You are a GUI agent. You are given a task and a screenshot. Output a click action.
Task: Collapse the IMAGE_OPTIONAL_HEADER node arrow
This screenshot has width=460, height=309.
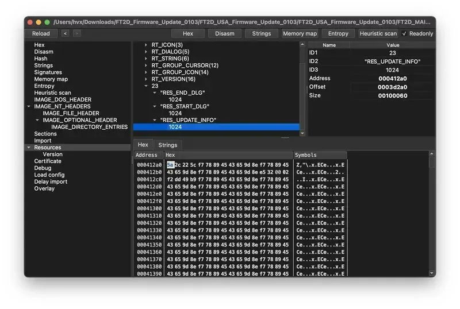(x=37, y=120)
